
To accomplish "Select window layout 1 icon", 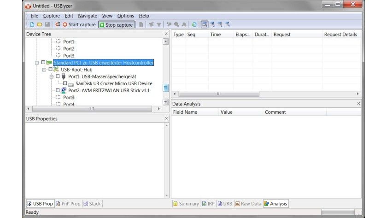I will pyautogui.click(x=205, y=24).
